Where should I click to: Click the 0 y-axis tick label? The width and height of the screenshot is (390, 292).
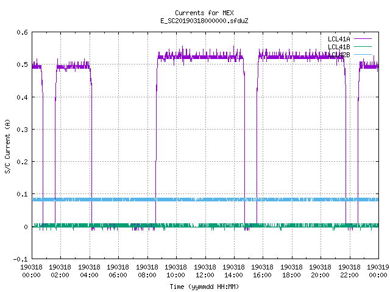26,227
